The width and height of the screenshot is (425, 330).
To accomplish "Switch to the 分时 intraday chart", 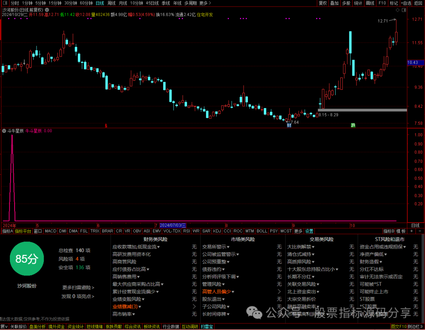I will pos(15,3).
